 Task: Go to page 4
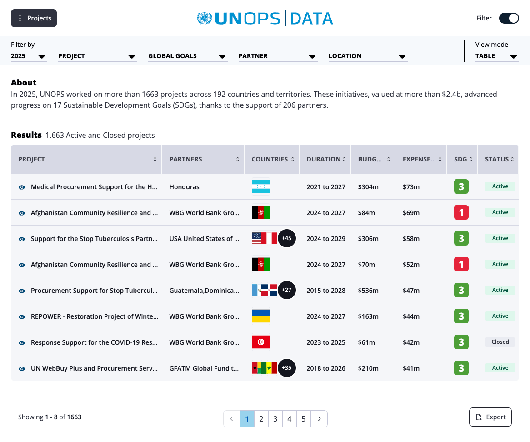coord(290,419)
